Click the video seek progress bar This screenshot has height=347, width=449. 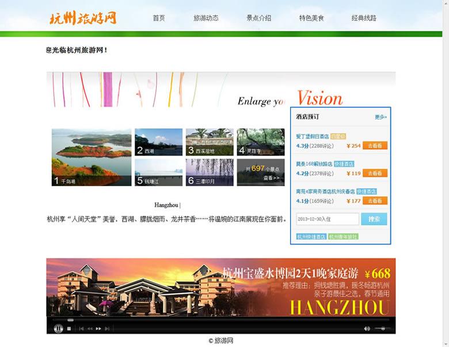point(219,319)
